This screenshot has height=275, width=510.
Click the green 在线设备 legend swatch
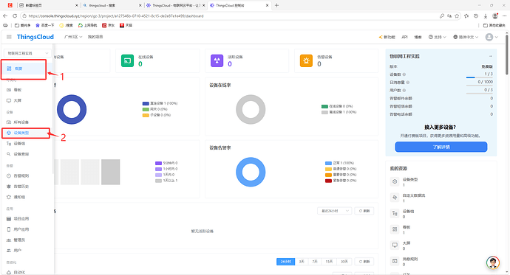click(x=324, y=106)
